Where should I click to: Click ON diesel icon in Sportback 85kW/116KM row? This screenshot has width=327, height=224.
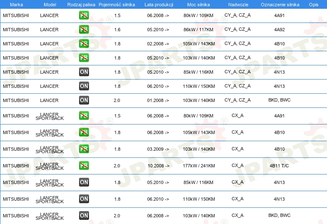pos(84,182)
